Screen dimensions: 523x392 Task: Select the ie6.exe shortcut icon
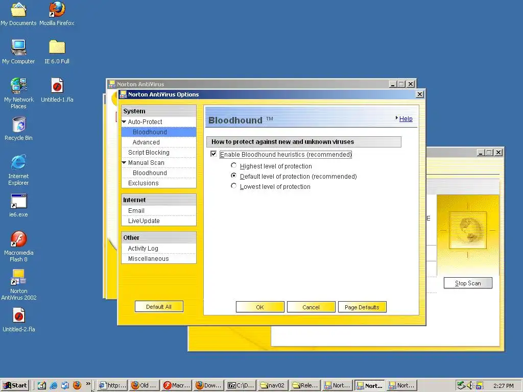pos(18,205)
